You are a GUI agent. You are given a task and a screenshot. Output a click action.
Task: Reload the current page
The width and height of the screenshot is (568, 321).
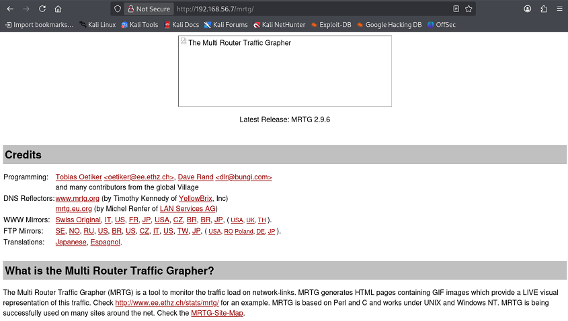pyautogui.click(x=42, y=9)
